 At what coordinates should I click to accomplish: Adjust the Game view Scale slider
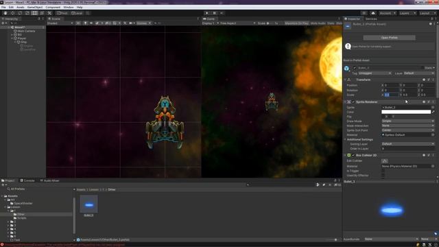270,23
